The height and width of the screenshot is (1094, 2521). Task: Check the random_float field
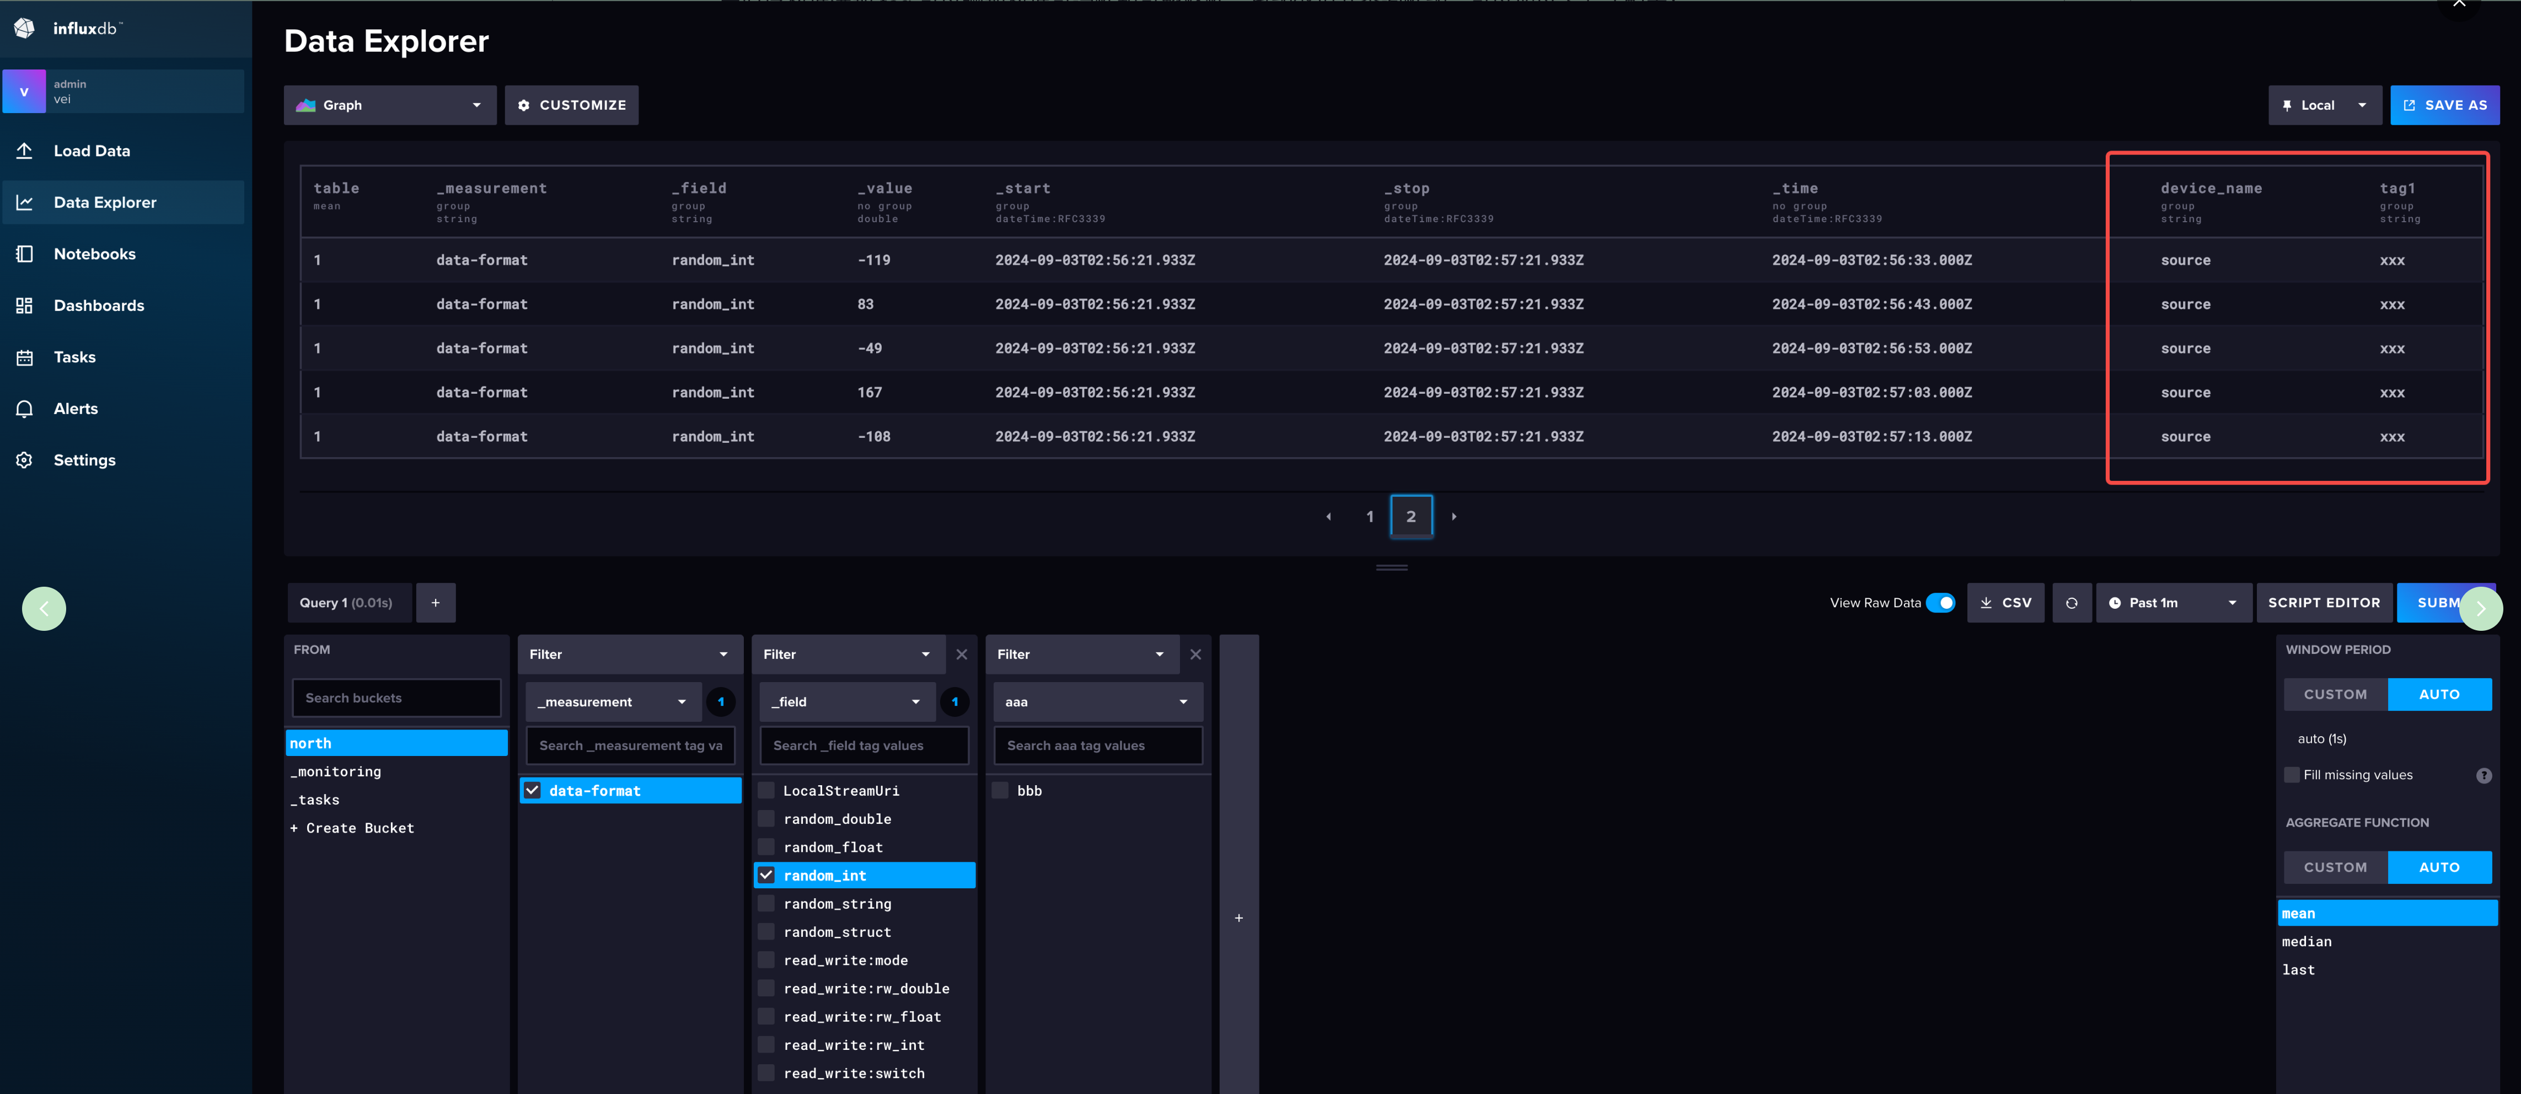766,848
